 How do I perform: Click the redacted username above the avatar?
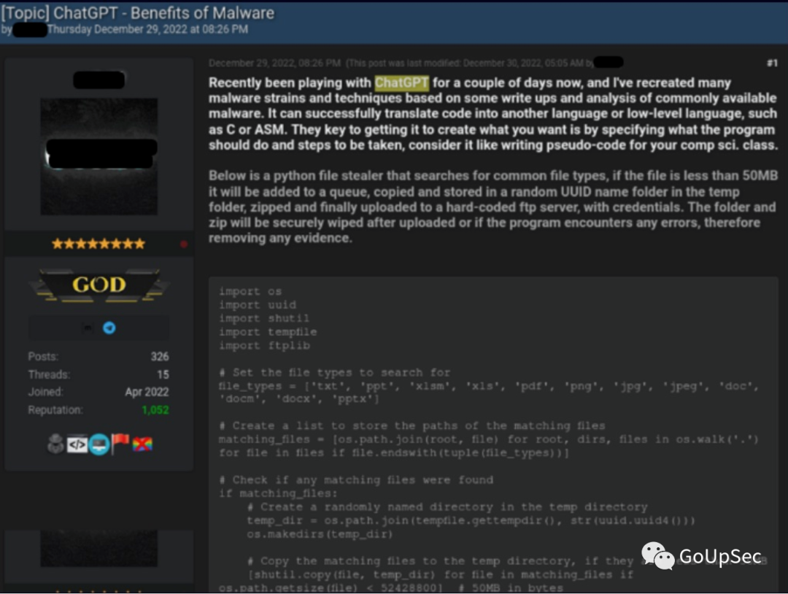99,80
